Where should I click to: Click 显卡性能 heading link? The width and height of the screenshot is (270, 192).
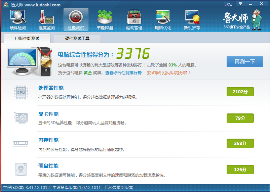click(x=48, y=114)
